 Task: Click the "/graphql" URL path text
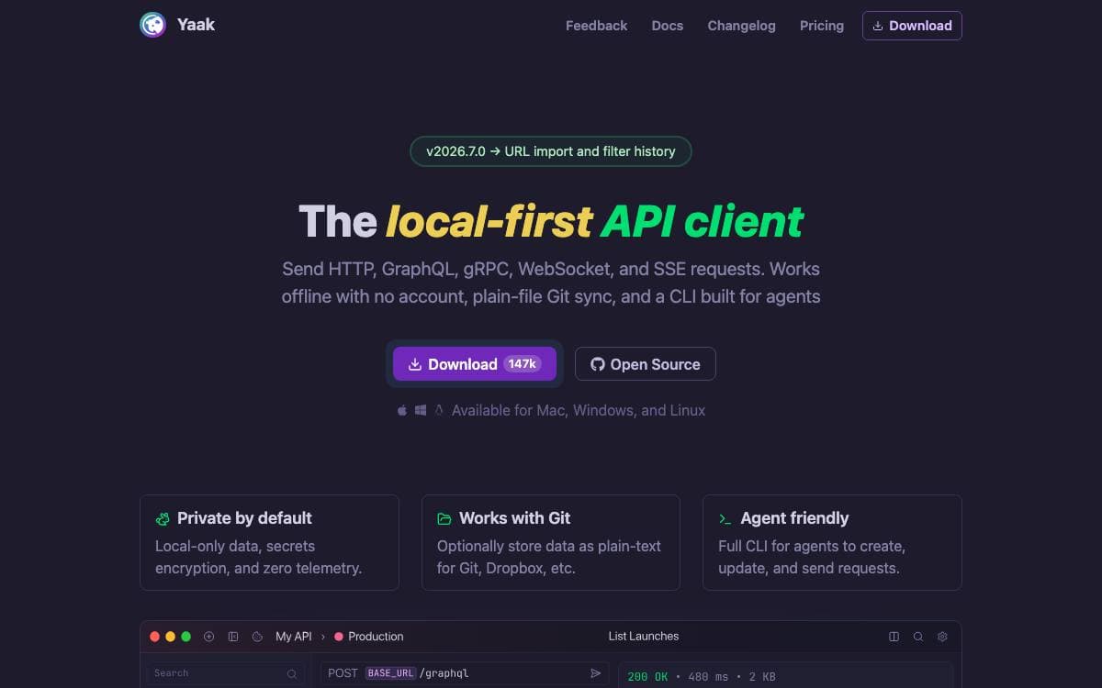(444, 673)
